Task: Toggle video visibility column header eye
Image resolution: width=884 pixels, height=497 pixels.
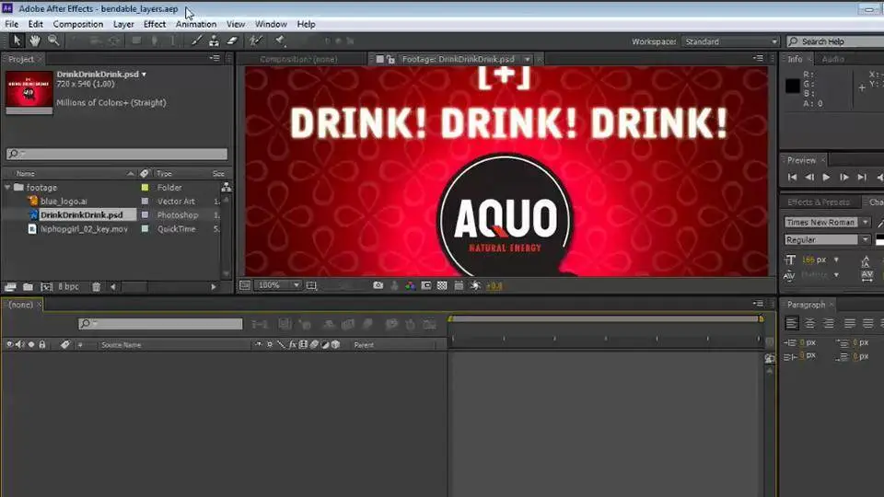Action: (x=9, y=344)
